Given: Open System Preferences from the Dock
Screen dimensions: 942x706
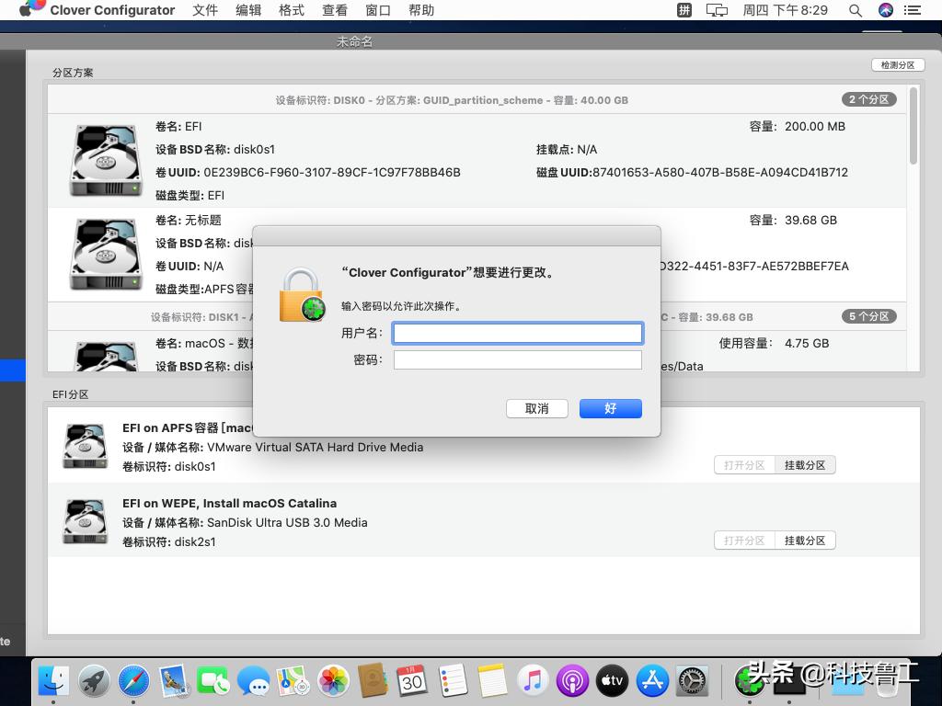Looking at the screenshot, I should (x=691, y=681).
